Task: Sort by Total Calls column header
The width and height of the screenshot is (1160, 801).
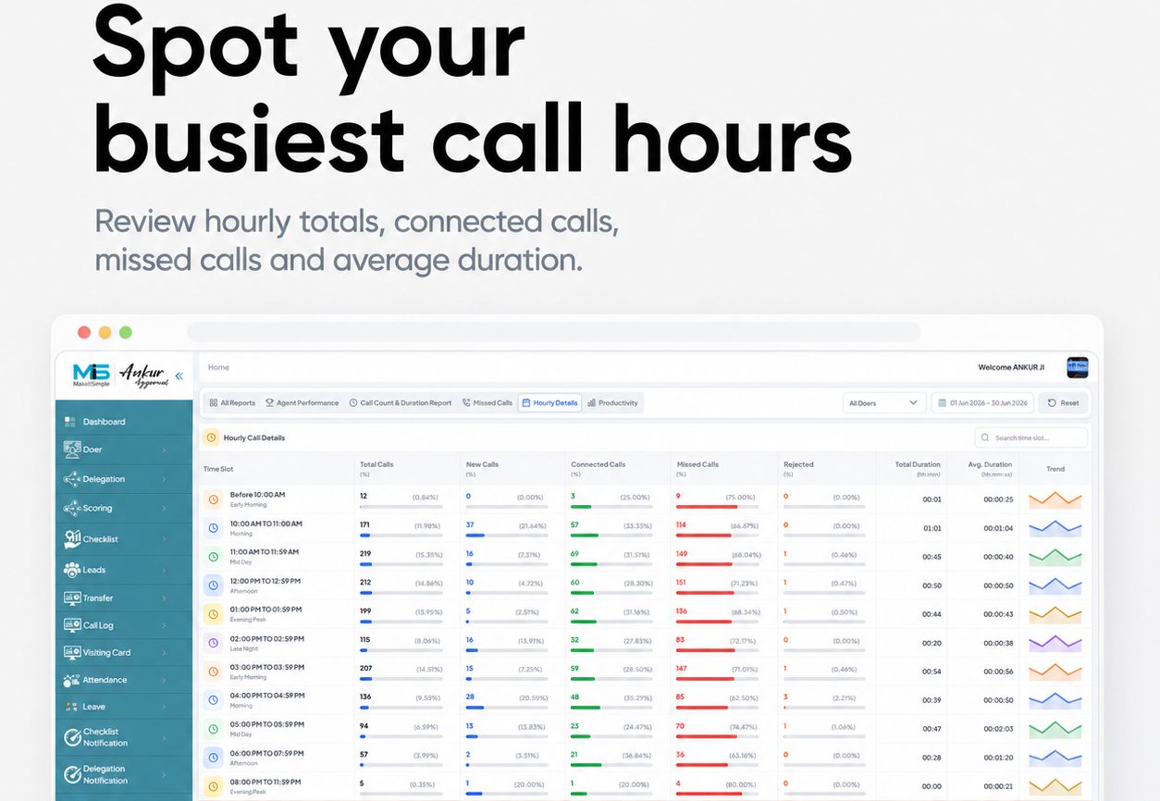Action: tap(376, 464)
